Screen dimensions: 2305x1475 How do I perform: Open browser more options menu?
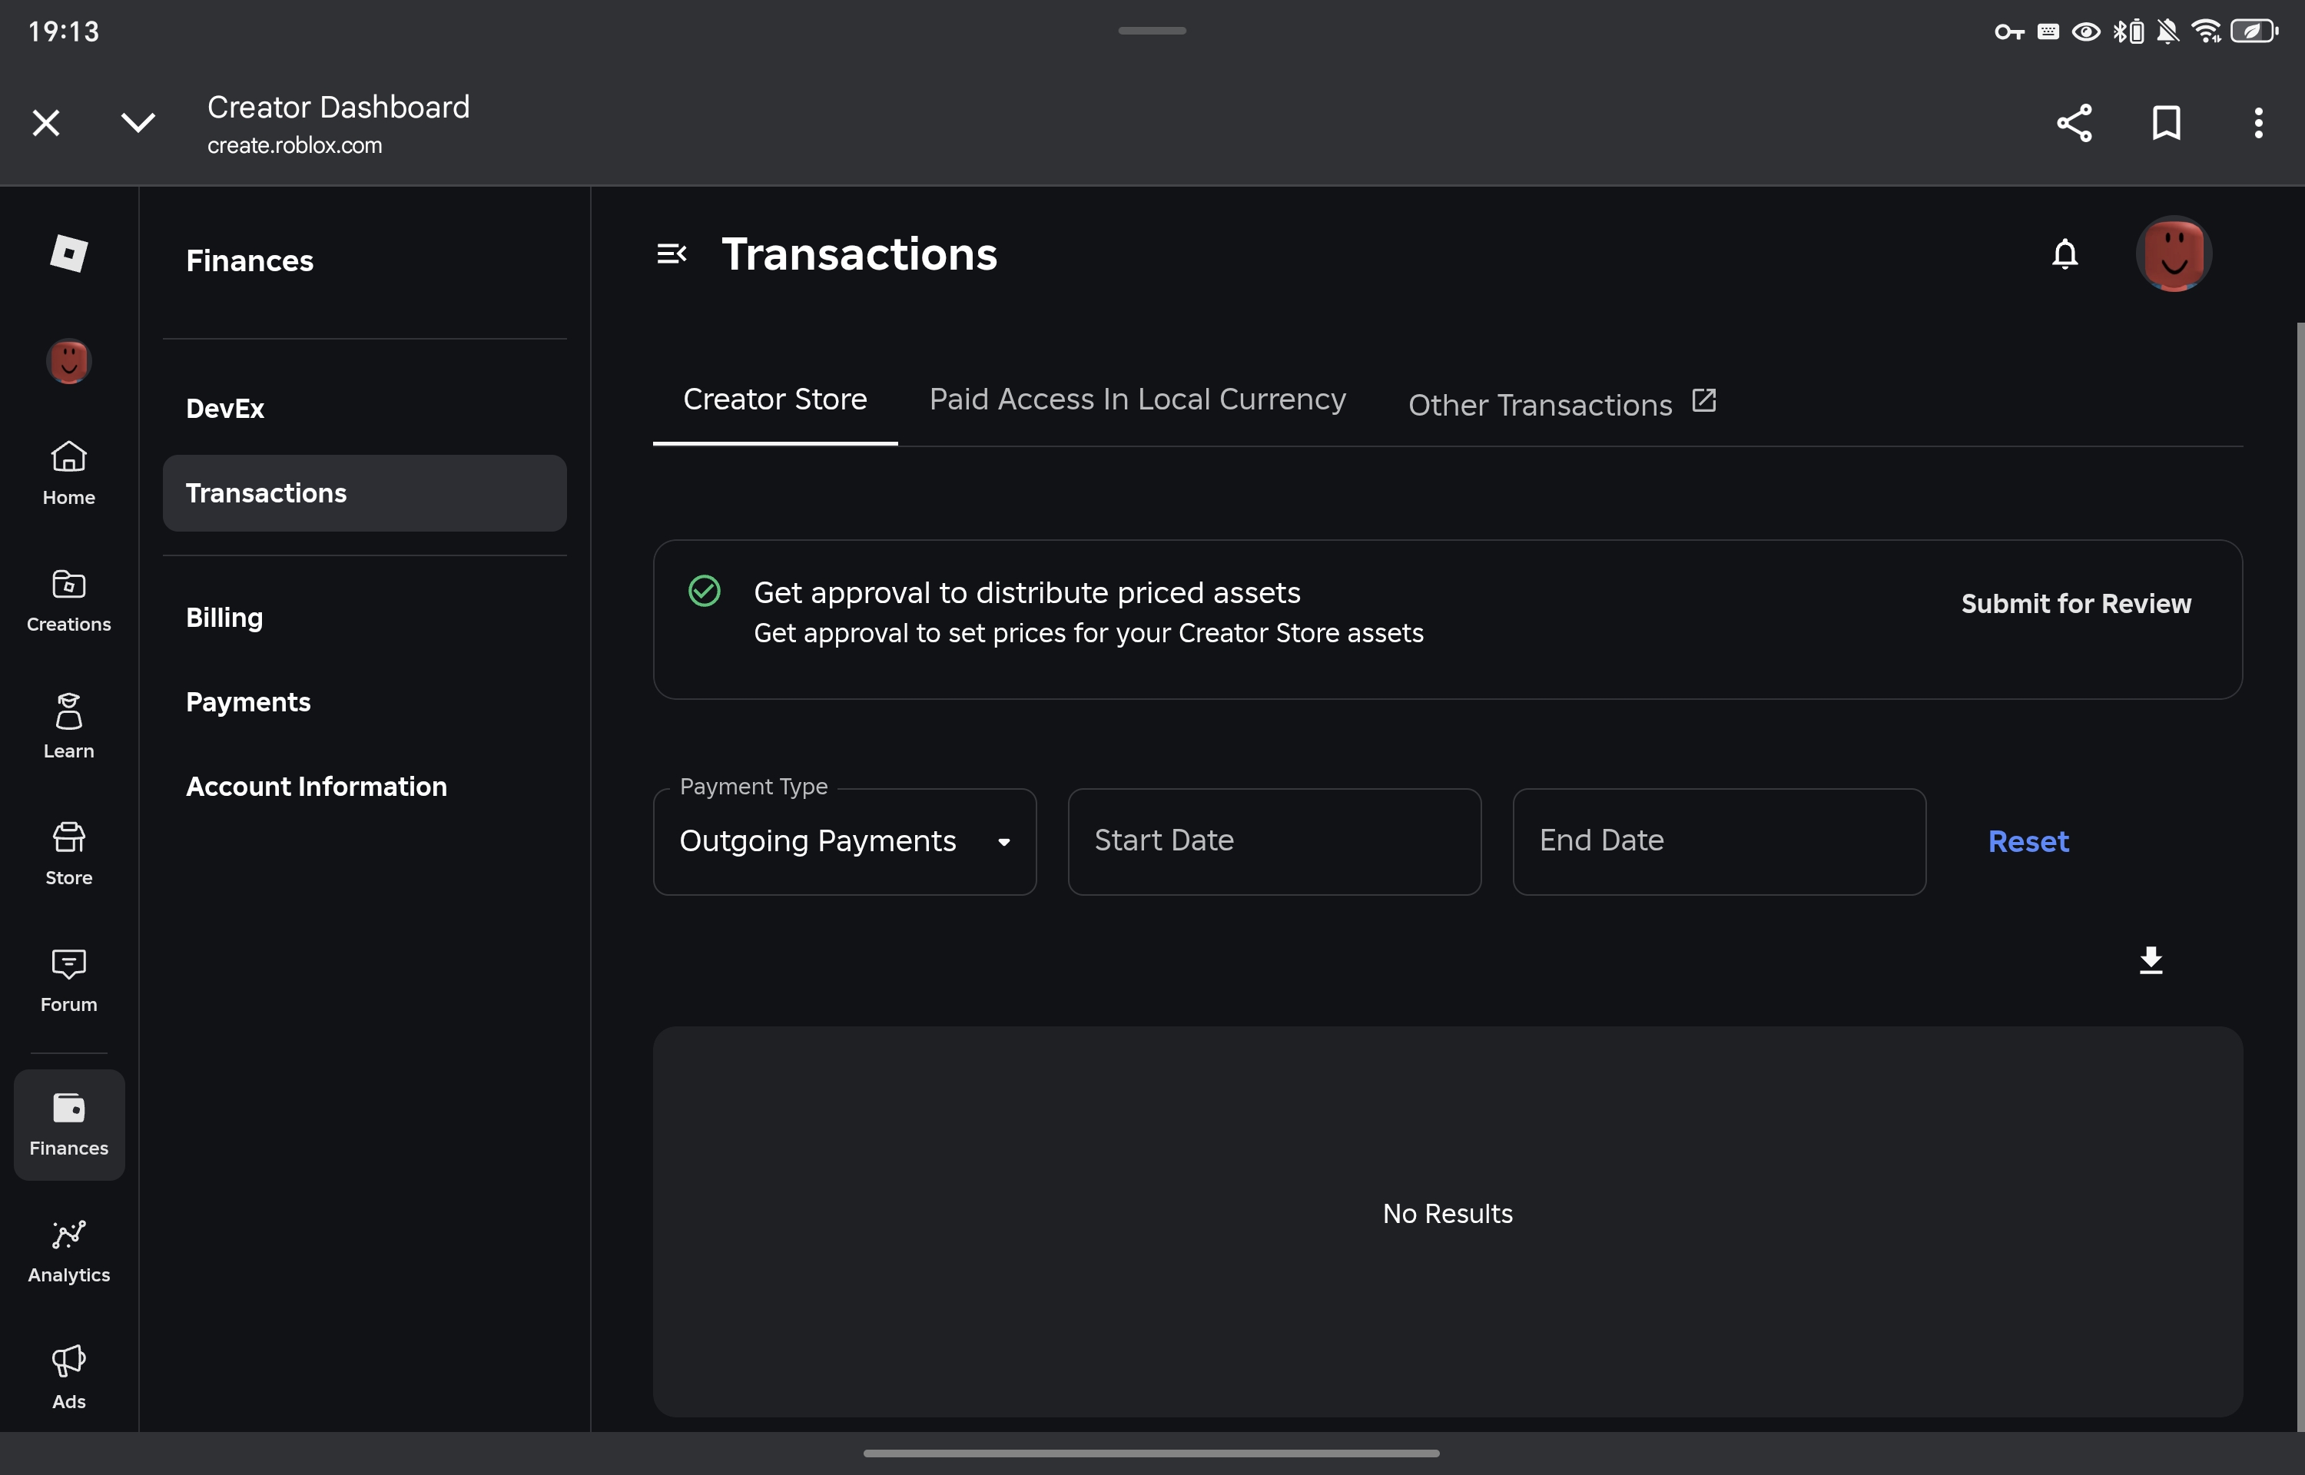point(2258,123)
